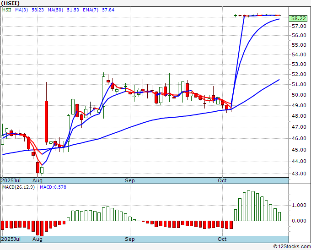Screen dimensions: 311x250
Task: Click the MACD:0.578 value label
Action: [53, 187]
